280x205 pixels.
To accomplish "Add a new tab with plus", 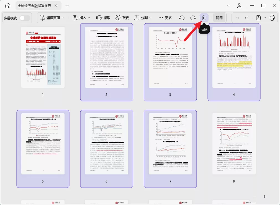I will point(67,6).
